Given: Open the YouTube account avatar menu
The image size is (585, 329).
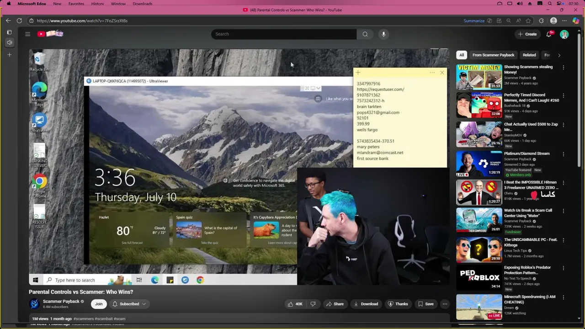Looking at the screenshot, I should [x=564, y=34].
